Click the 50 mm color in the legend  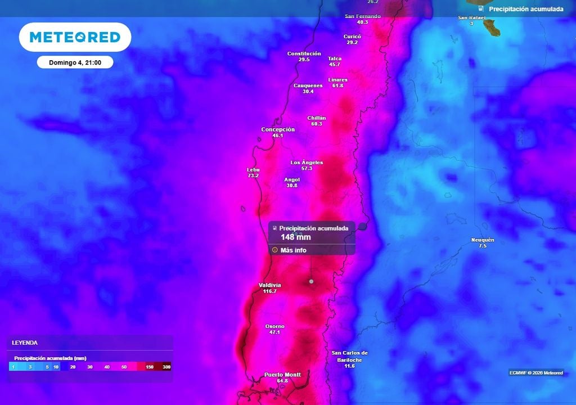(124, 367)
